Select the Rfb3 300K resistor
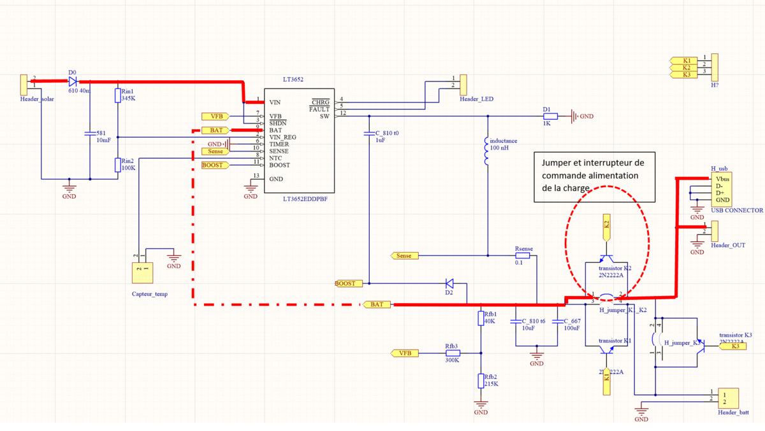 tap(453, 353)
